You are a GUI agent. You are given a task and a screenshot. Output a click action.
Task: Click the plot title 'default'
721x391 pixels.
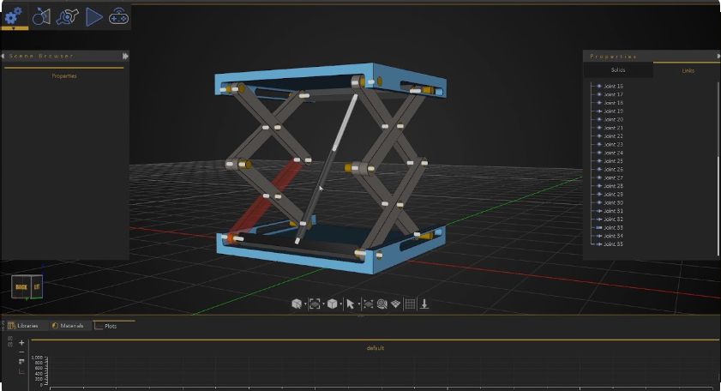(x=376, y=348)
